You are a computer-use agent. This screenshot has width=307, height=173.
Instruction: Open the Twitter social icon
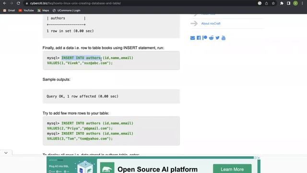217,37
